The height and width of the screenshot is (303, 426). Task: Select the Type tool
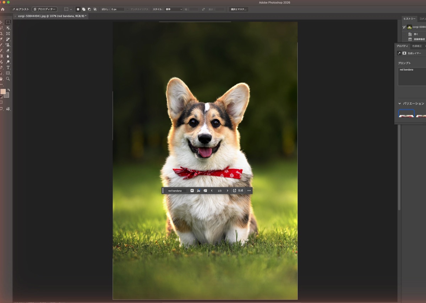pyautogui.click(x=8, y=67)
